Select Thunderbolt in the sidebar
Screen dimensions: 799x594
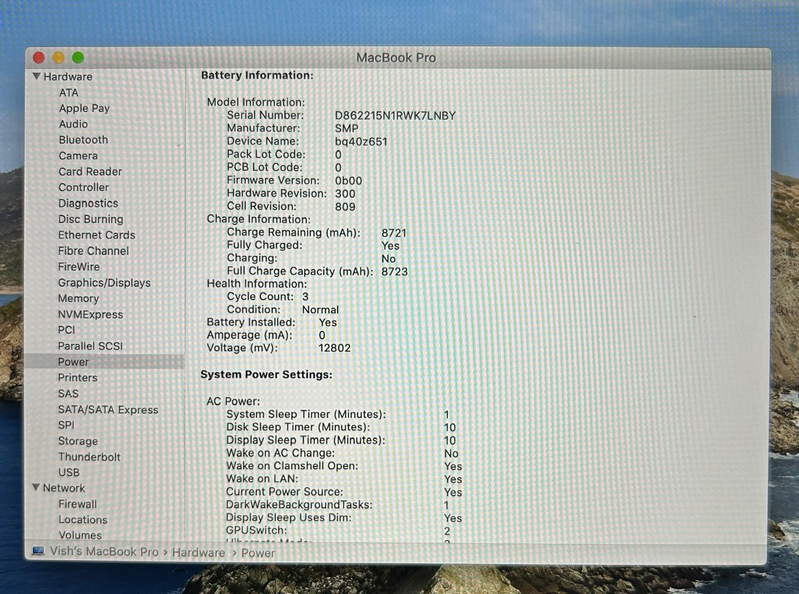pos(90,457)
